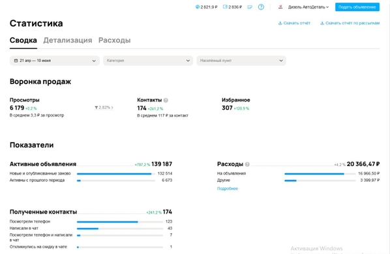Click the Активны с прошлого периода bar

coord(116,180)
